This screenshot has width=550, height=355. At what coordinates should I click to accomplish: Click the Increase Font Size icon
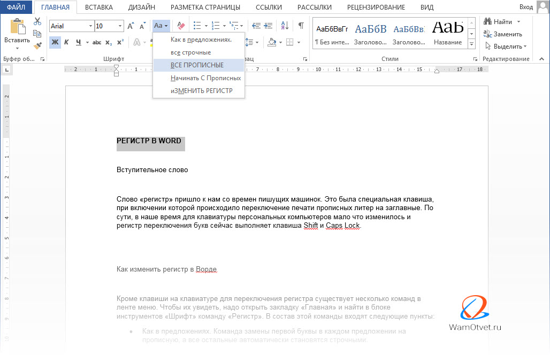click(x=131, y=26)
